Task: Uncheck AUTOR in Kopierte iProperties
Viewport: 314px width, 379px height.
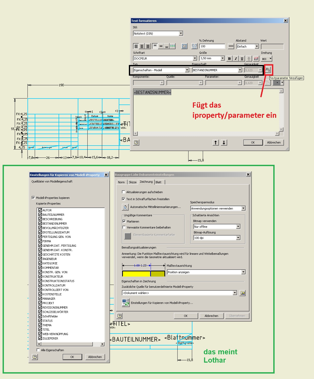Action: [x=40, y=210]
